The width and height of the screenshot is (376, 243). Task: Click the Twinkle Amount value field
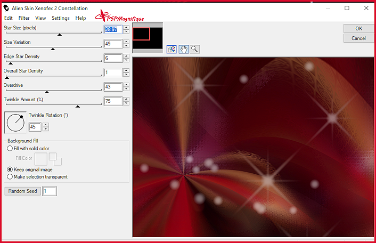[113, 101]
